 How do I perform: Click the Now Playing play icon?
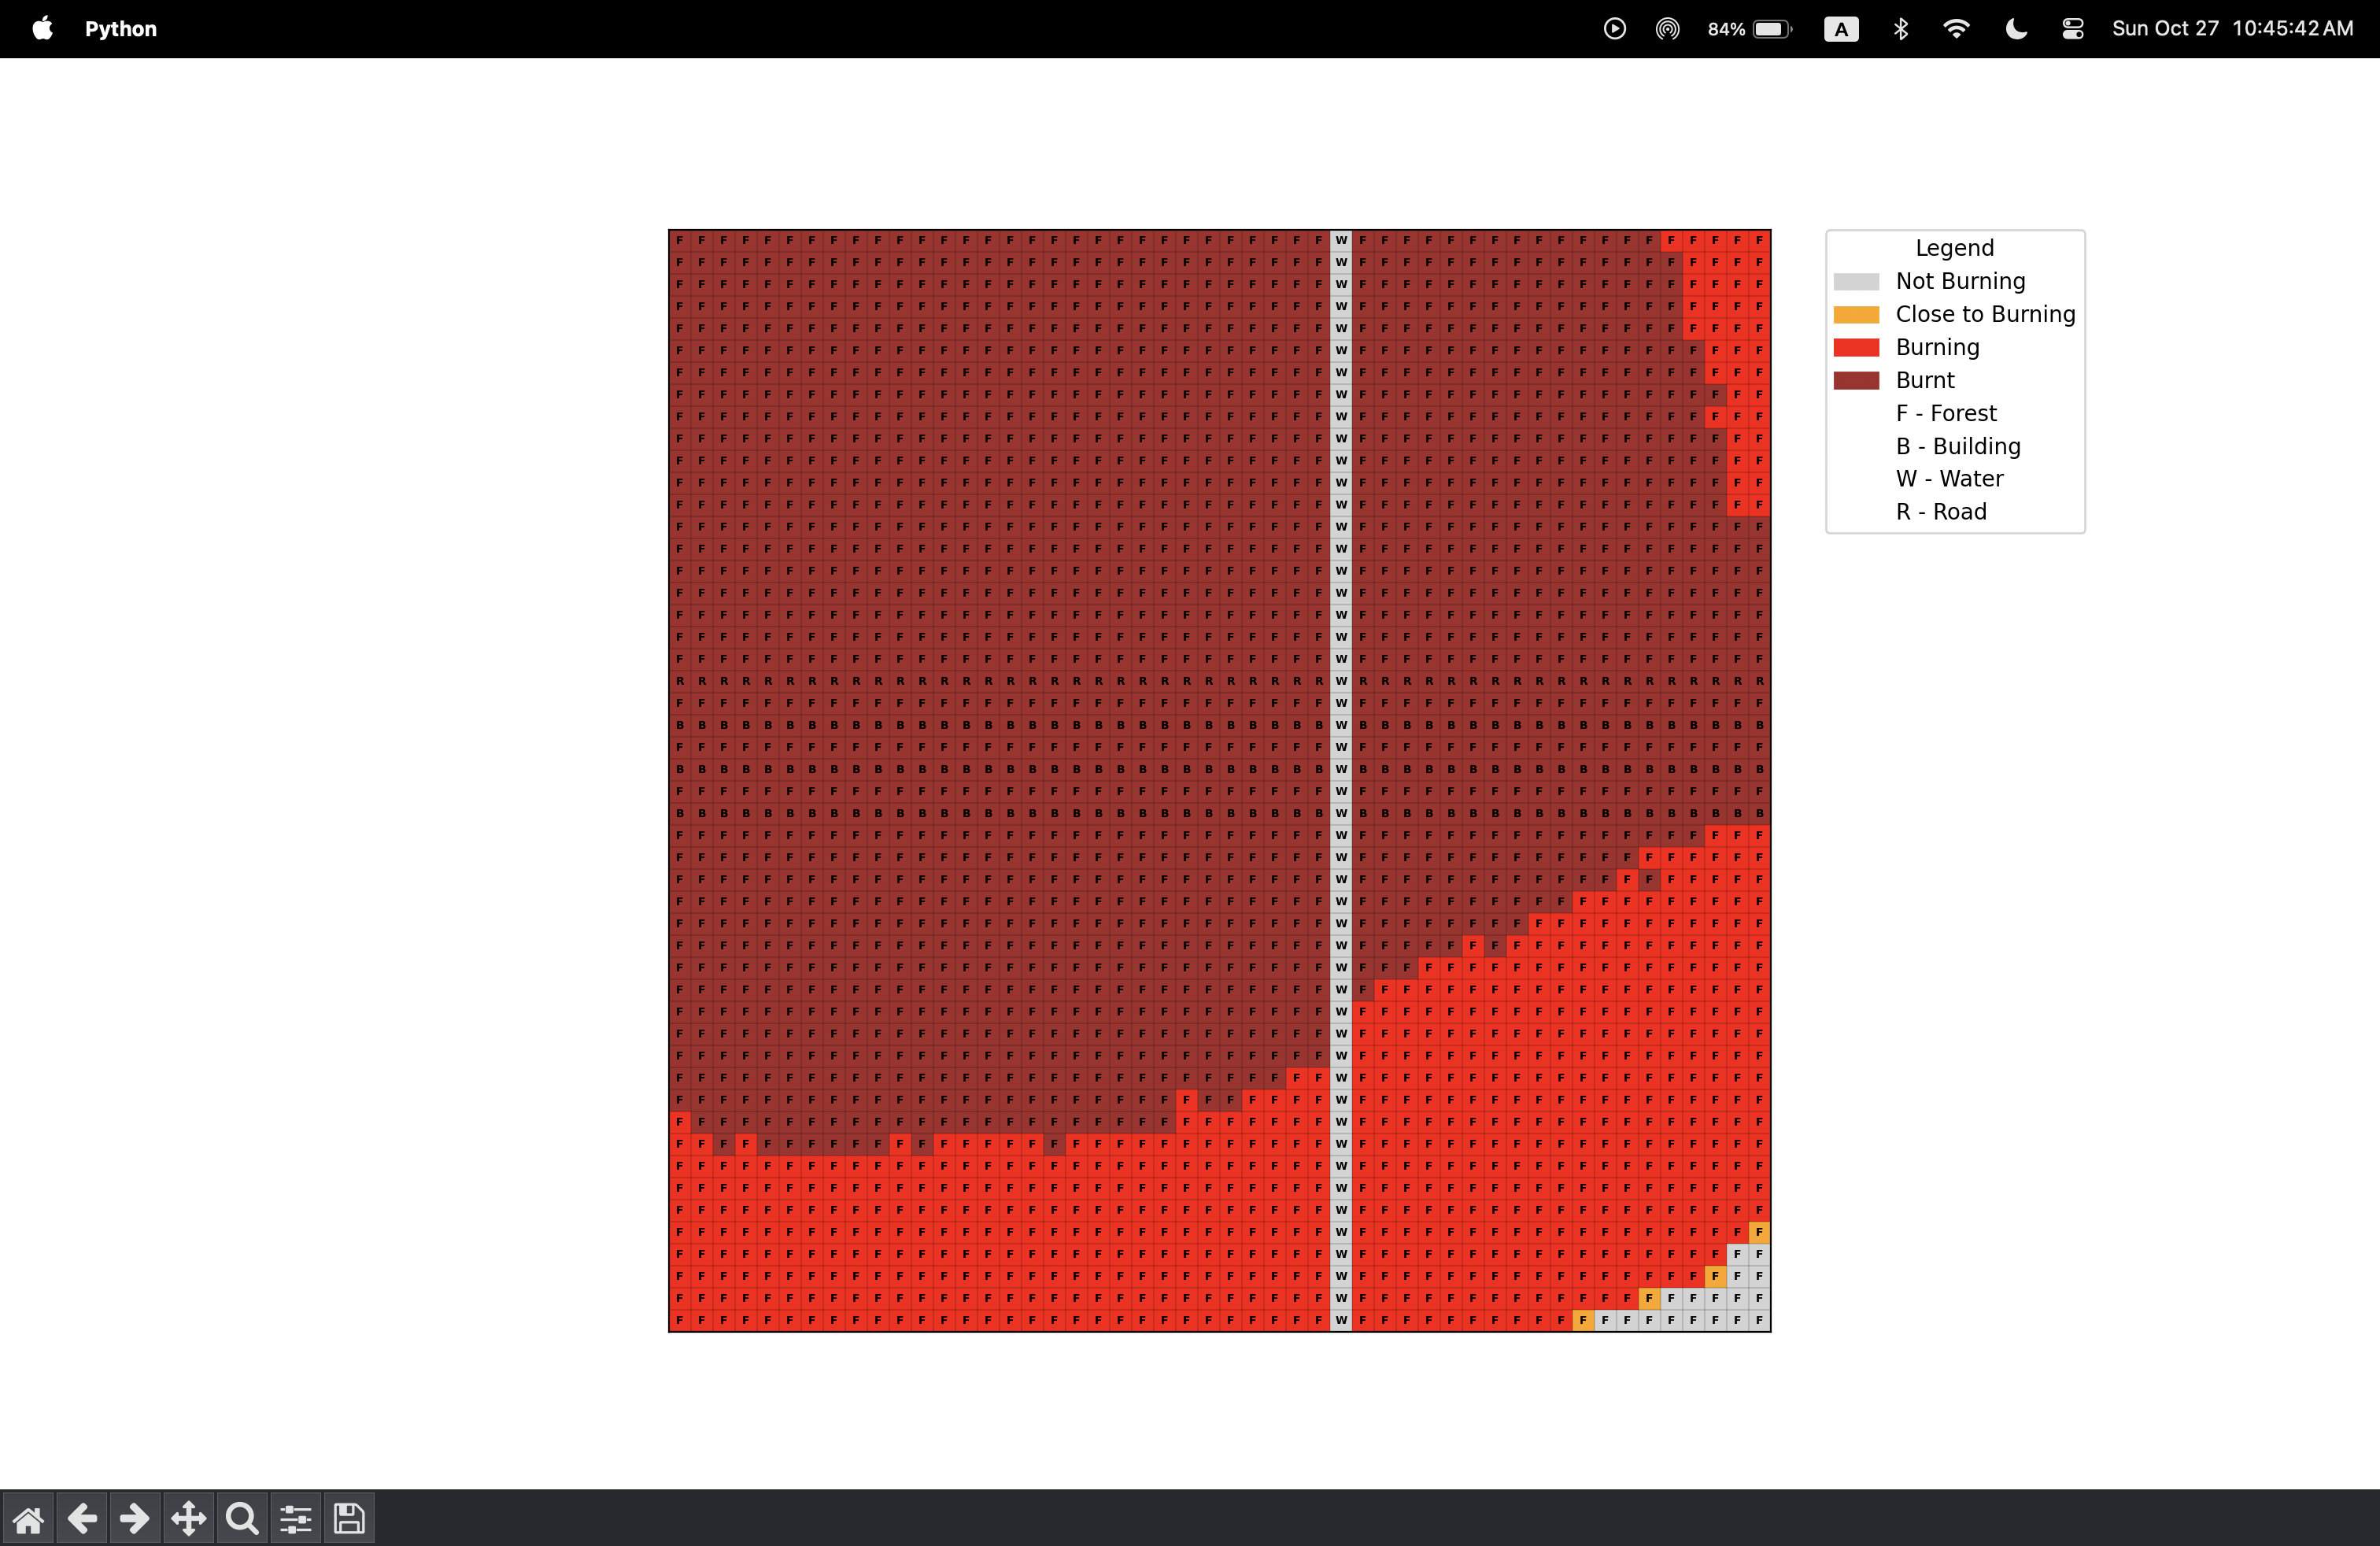[x=1614, y=28]
